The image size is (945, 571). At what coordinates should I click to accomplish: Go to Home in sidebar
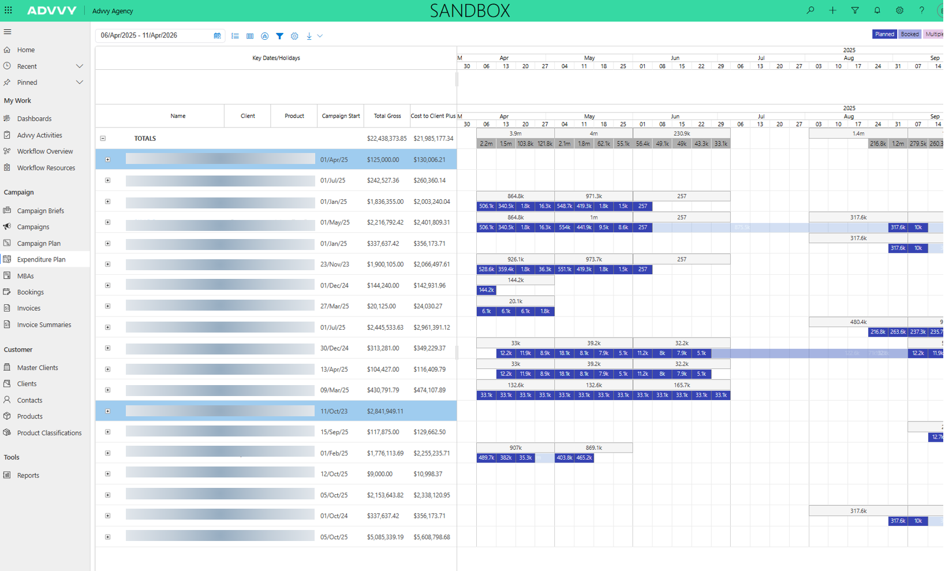[x=25, y=50]
